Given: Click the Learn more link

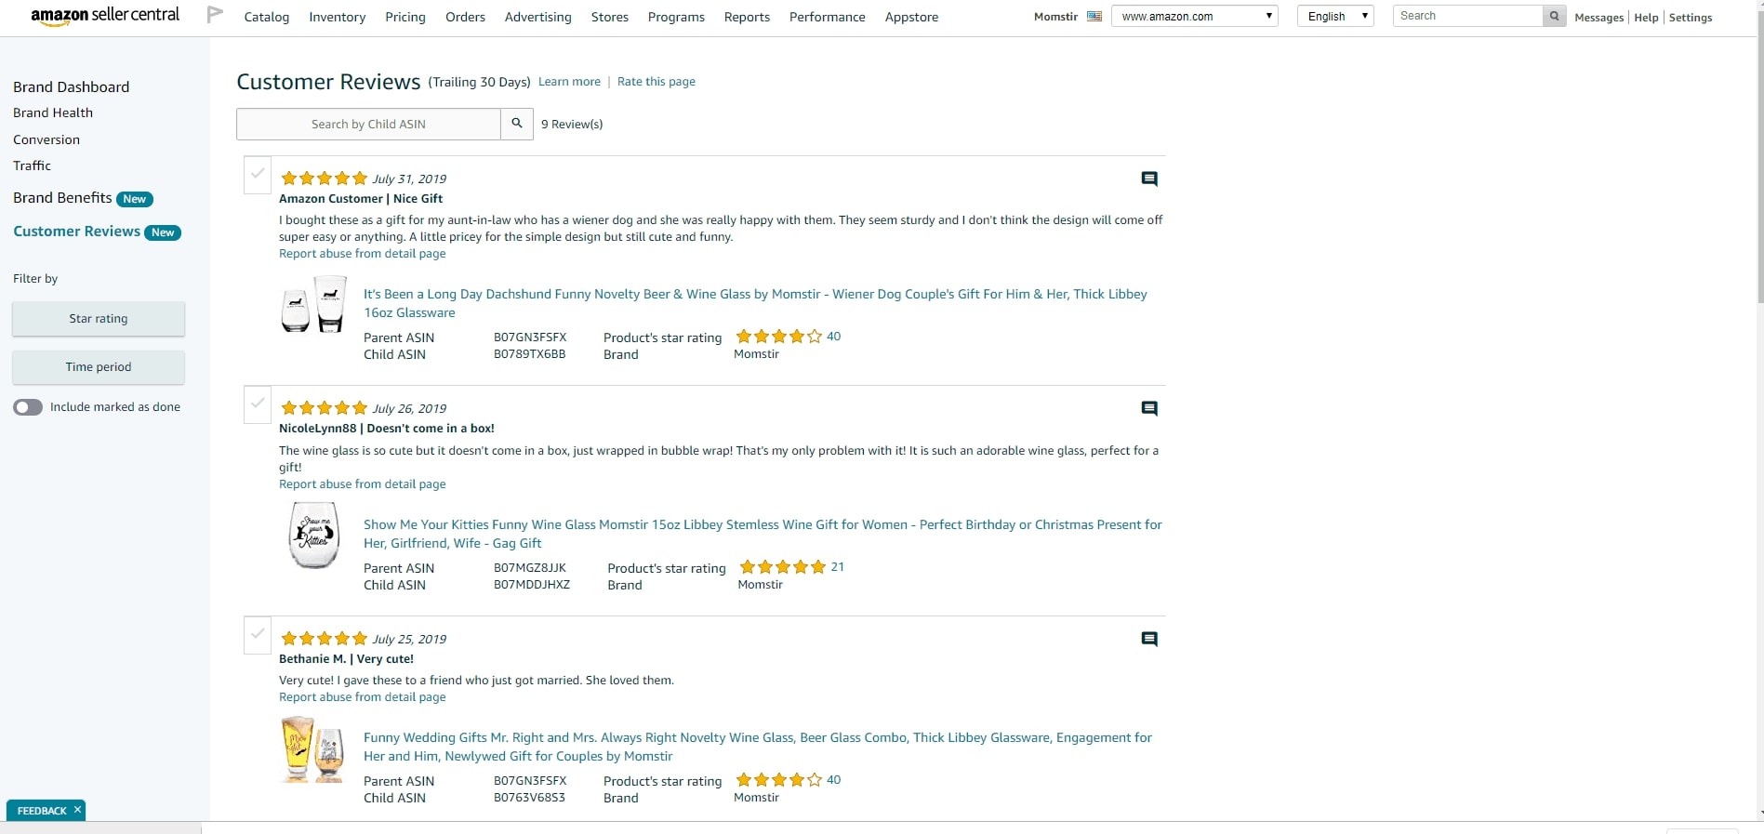Looking at the screenshot, I should coord(569,82).
